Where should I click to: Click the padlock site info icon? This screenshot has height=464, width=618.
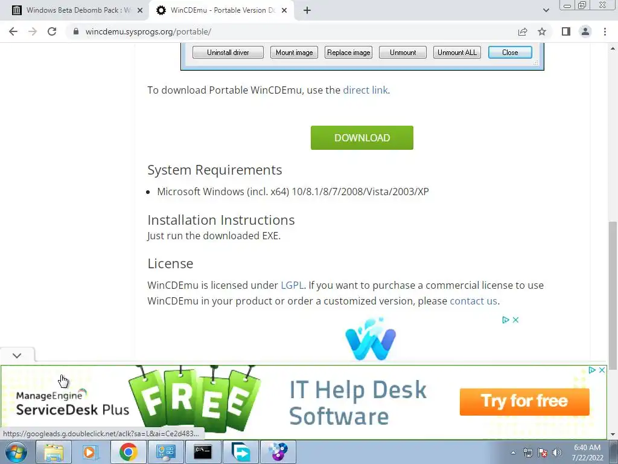tap(76, 31)
